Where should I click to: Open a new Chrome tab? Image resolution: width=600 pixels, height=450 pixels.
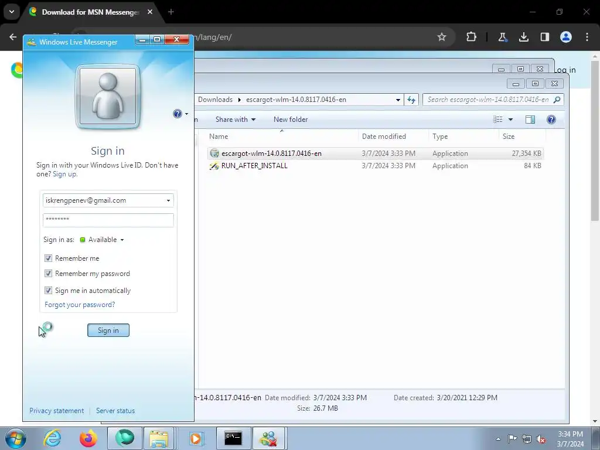point(171,12)
